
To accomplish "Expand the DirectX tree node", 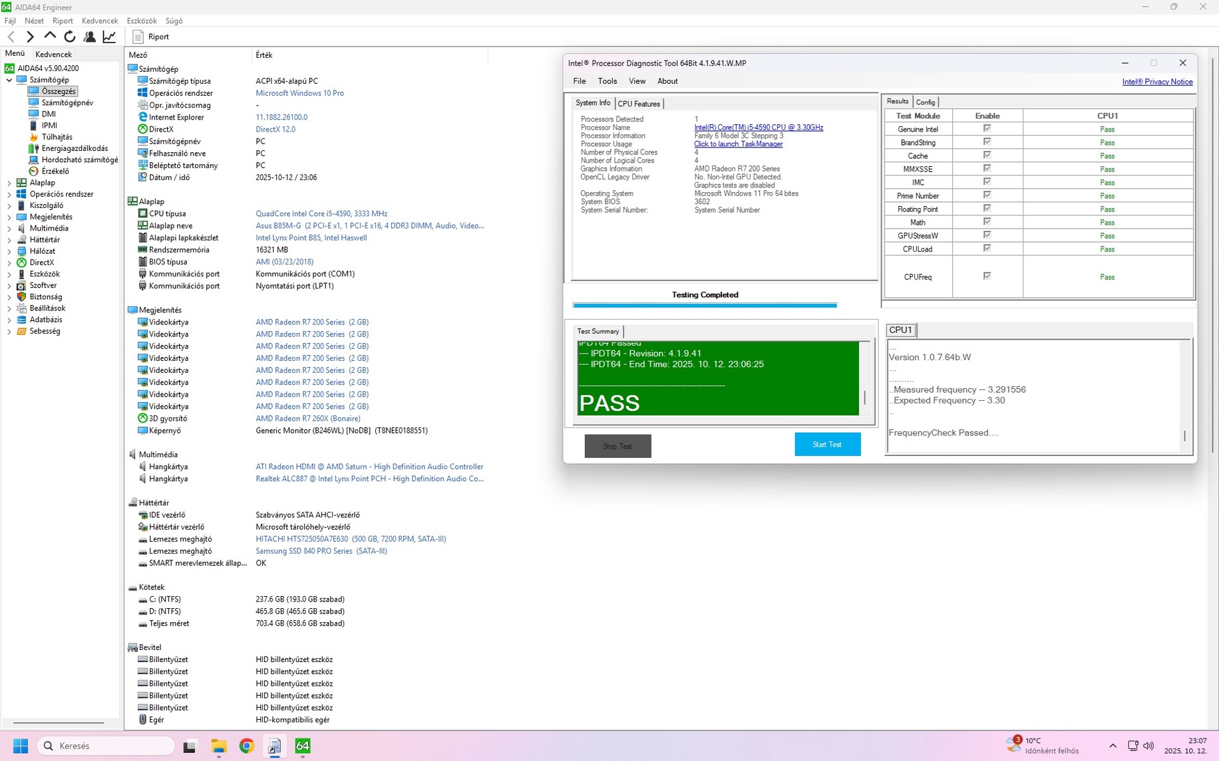I will [x=9, y=263].
